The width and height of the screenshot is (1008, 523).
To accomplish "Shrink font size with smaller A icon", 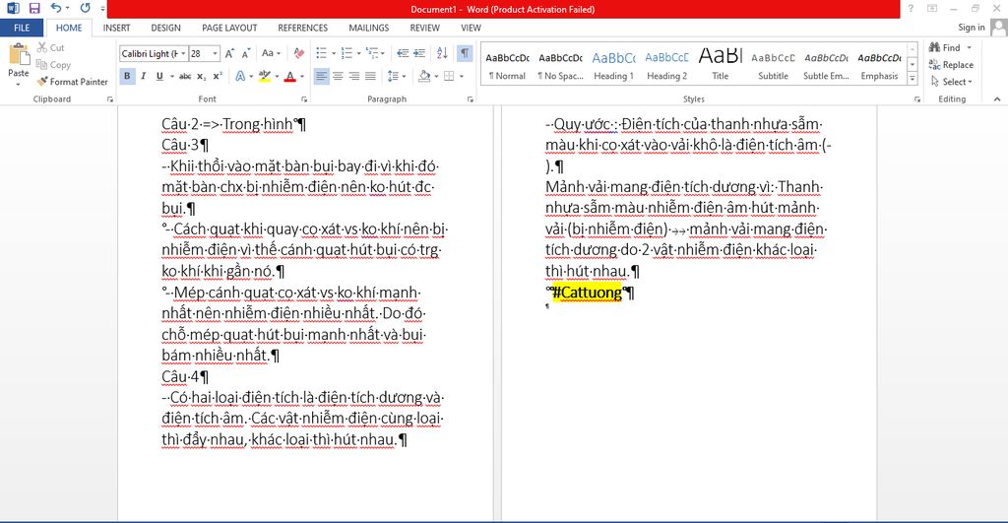I will [245, 53].
